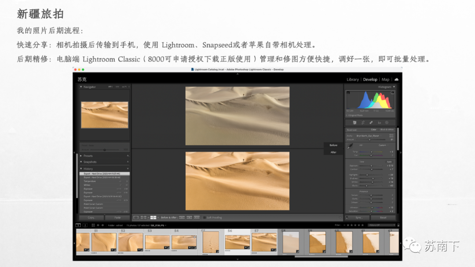Create a snapshot with plus icon

coord(128,162)
